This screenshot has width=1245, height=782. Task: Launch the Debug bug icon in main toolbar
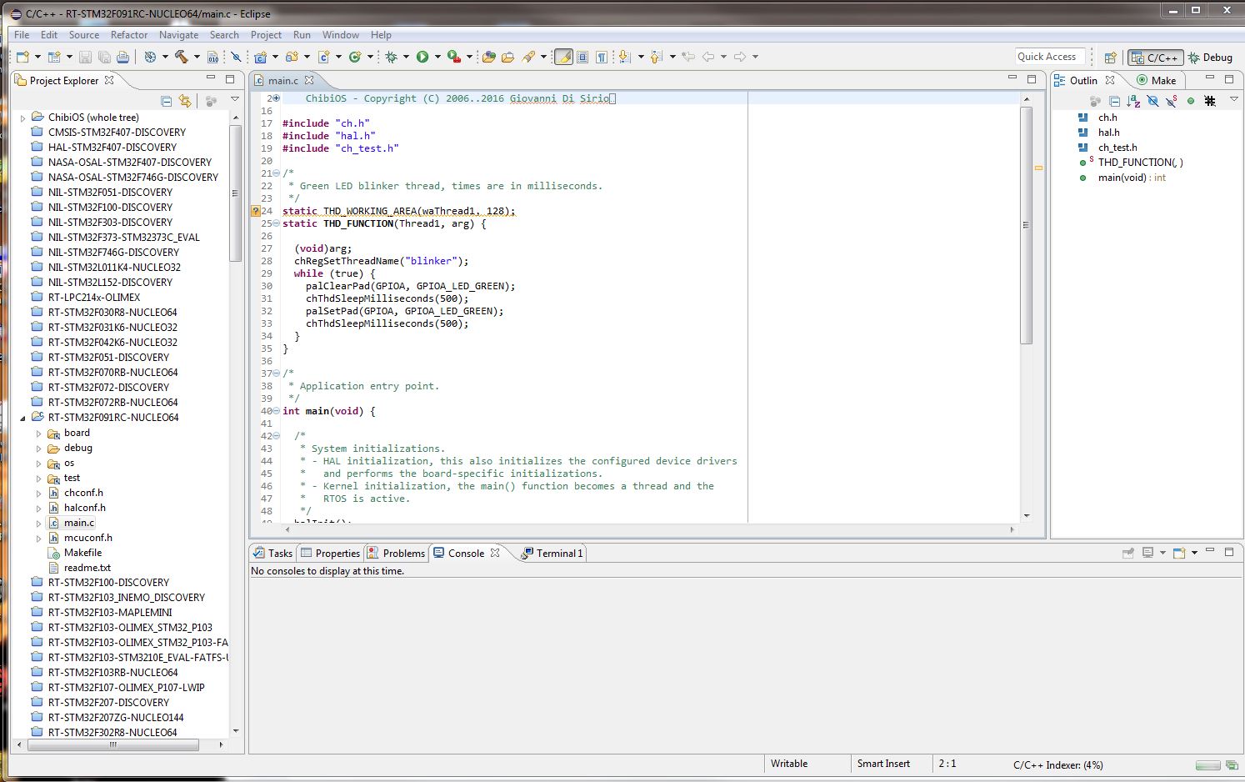(391, 57)
